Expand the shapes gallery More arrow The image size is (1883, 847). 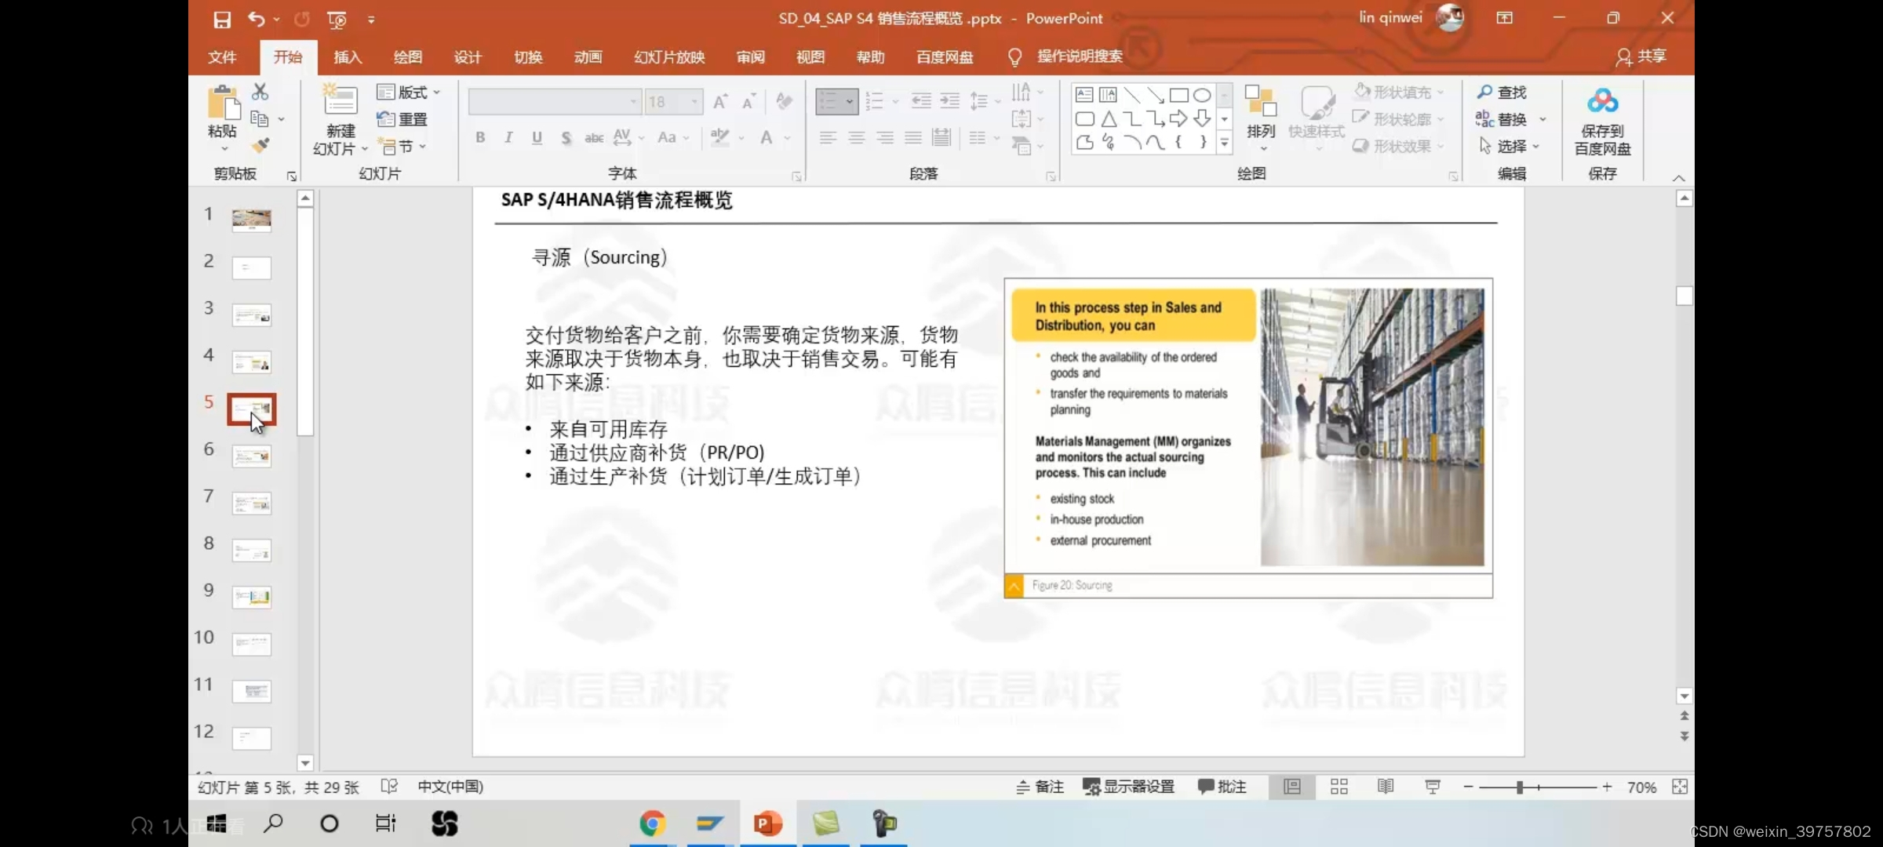(1225, 142)
